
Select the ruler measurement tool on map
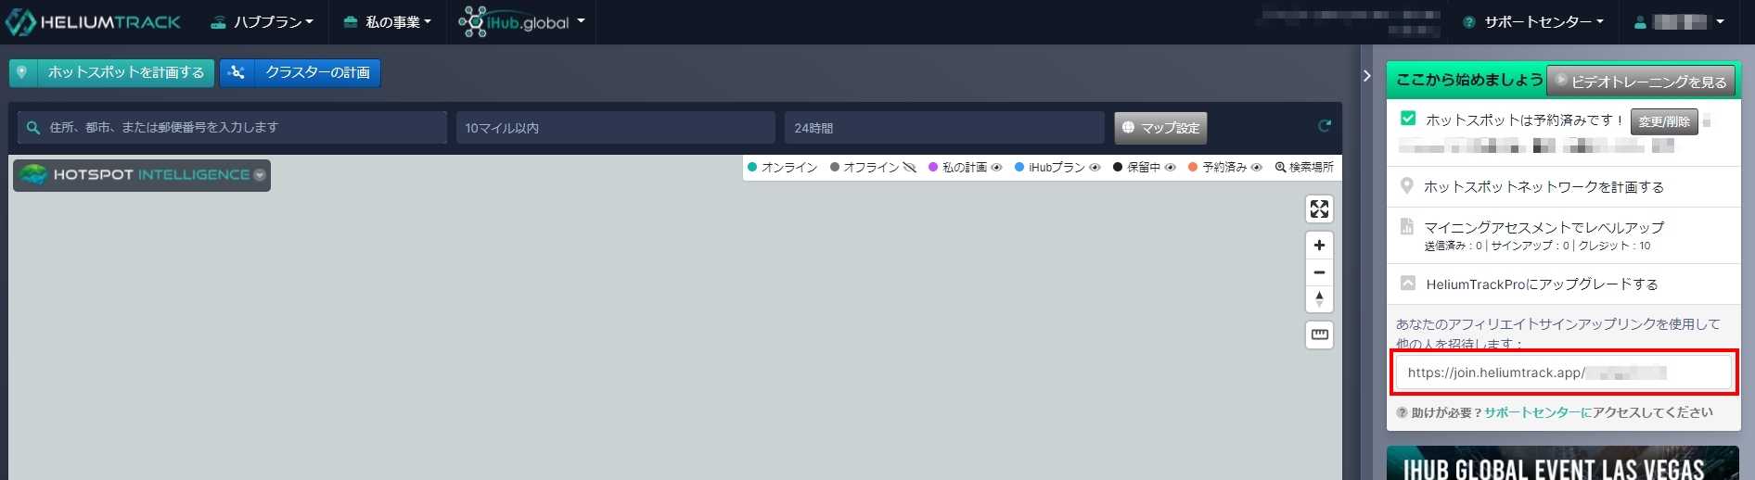(x=1319, y=335)
